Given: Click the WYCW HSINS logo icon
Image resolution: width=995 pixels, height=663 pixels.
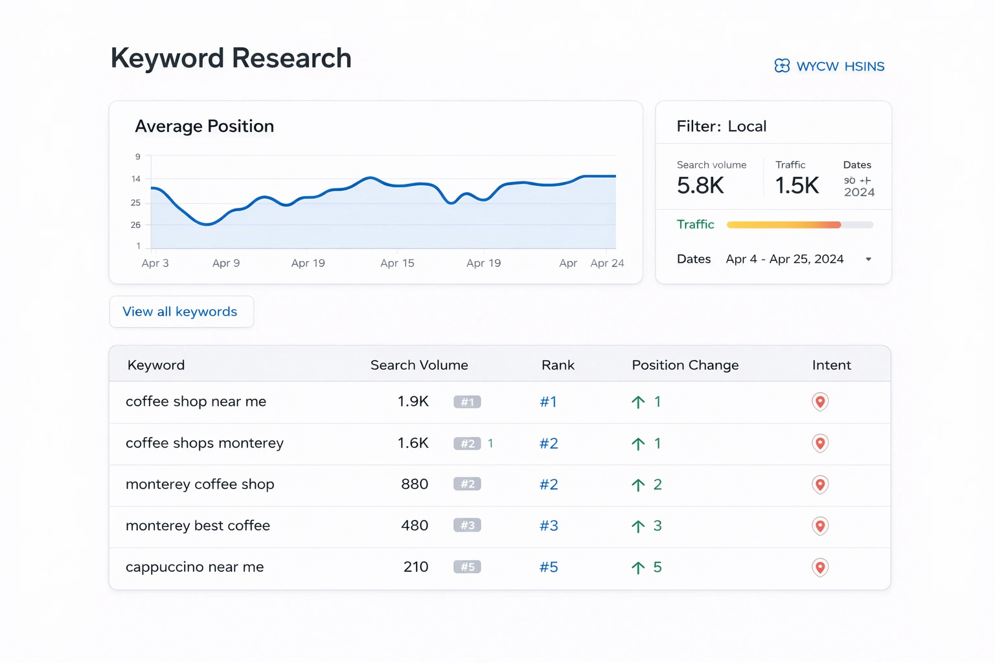Looking at the screenshot, I should pos(782,66).
